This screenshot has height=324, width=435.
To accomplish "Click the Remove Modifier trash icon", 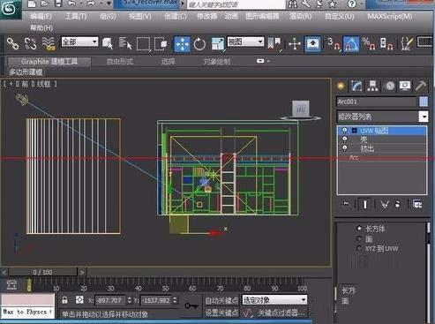I will (398, 204).
